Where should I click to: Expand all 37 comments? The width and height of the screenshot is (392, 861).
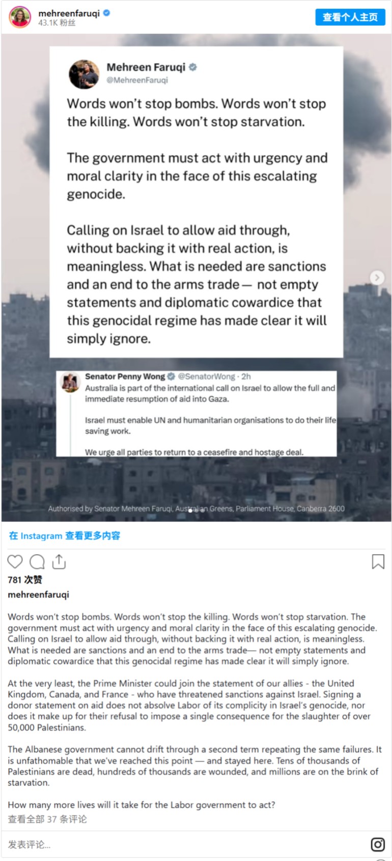47,819
